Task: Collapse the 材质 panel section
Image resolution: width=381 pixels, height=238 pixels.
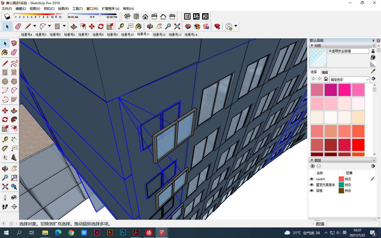Action: point(312,45)
